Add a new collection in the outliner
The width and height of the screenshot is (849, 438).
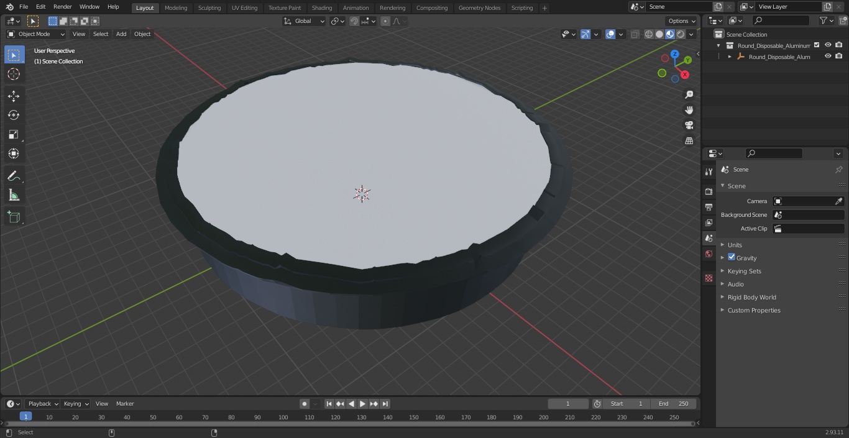(843, 21)
